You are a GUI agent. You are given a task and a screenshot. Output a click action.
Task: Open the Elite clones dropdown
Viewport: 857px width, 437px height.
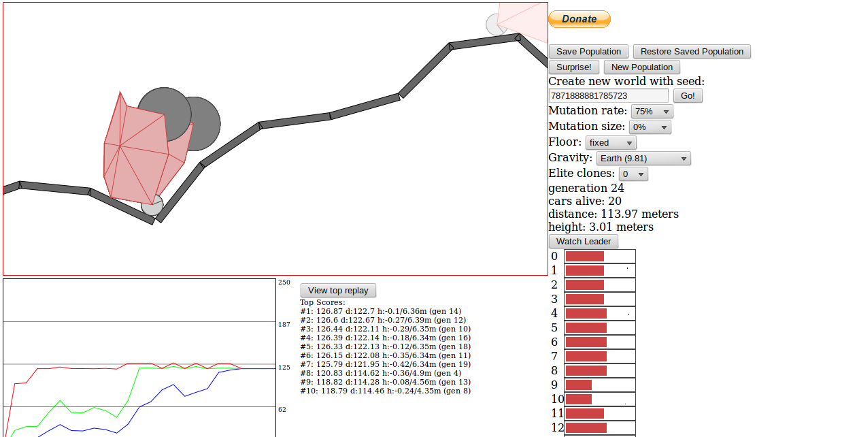pos(633,174)
